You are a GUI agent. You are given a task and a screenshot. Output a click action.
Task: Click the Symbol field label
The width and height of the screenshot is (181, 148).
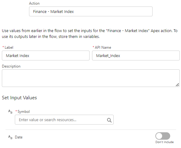click(x=24, y=112)
